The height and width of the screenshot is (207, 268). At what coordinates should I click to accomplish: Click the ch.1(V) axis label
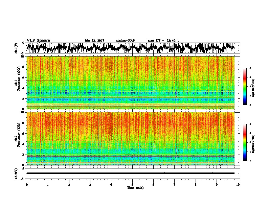coord(16,48)
